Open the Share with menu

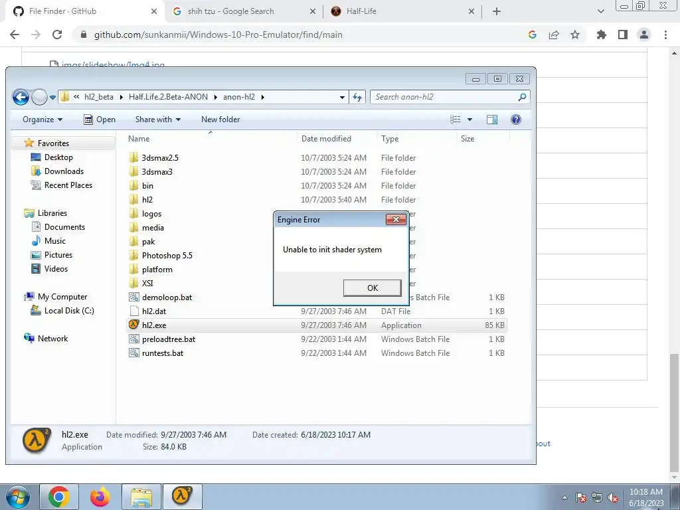(158, 120)
